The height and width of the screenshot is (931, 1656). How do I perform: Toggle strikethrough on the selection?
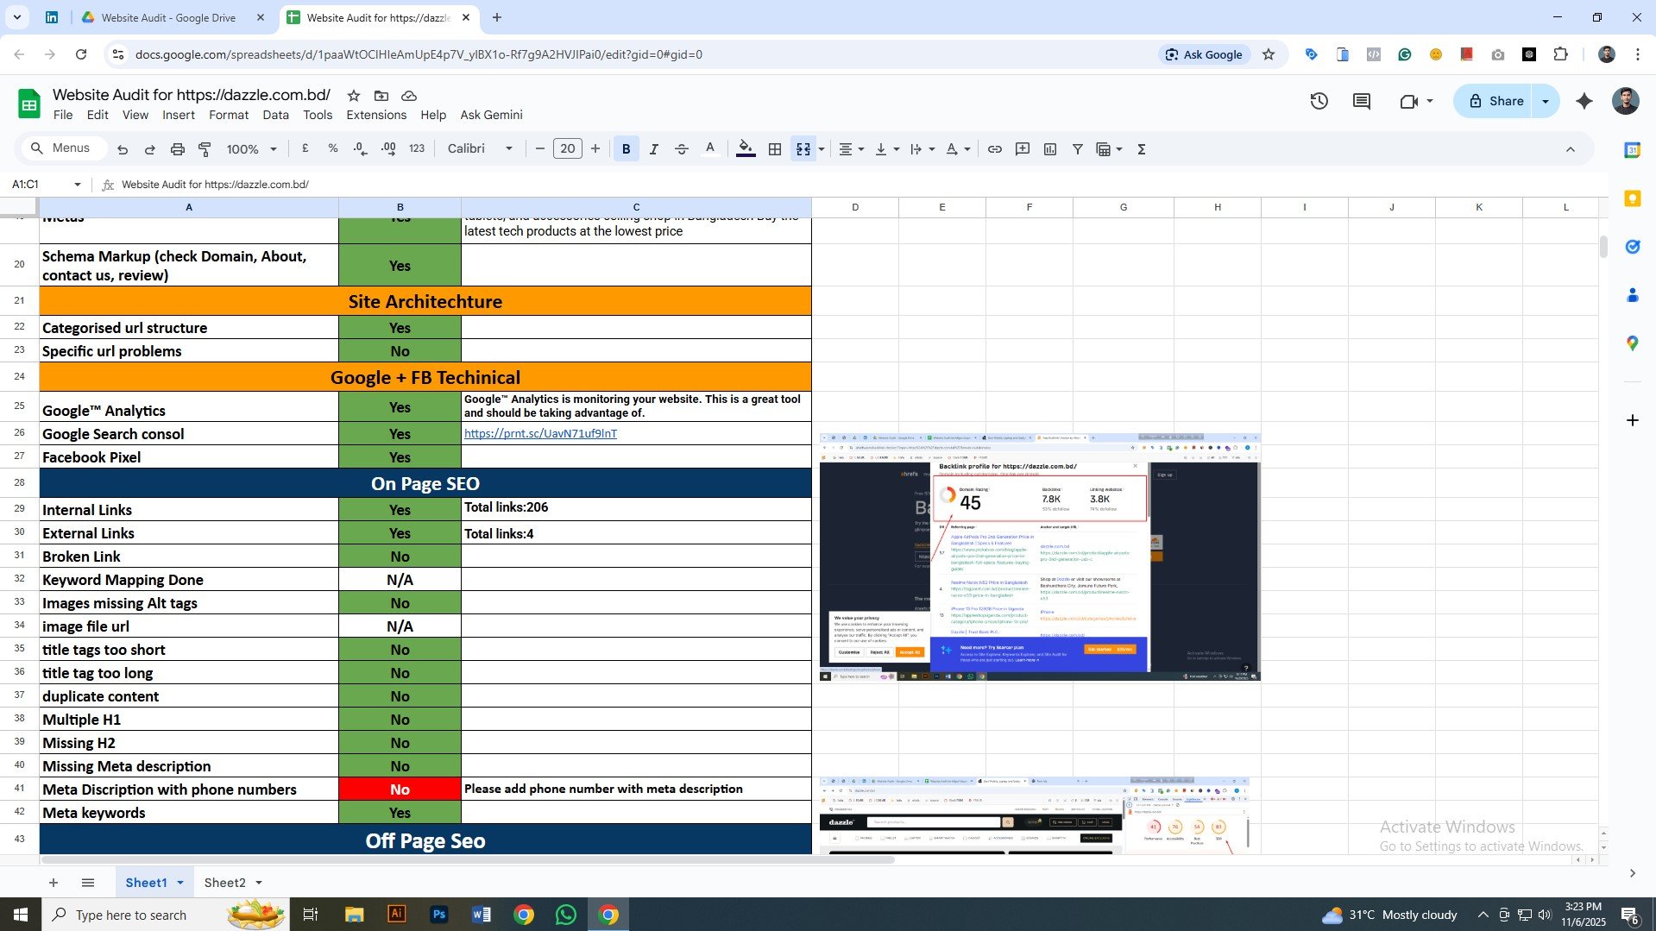pos(681,148)
